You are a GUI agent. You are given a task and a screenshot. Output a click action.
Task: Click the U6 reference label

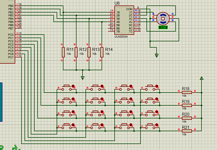117,3
